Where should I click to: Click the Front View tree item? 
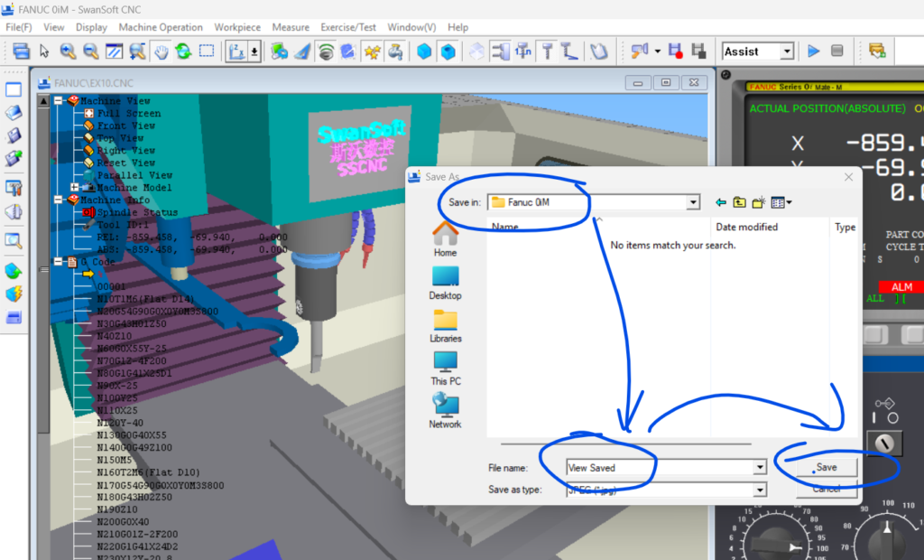pyautogui.click(x=125, y=126)
